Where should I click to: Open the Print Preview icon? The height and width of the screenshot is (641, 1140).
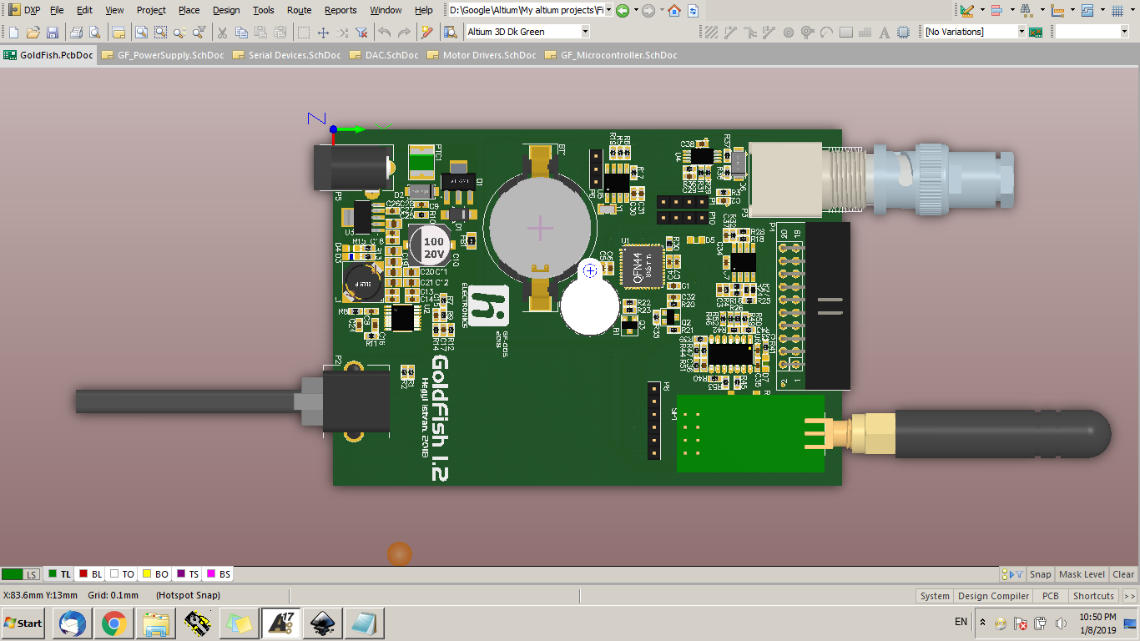pyautogui.click(x=94, y=31)
